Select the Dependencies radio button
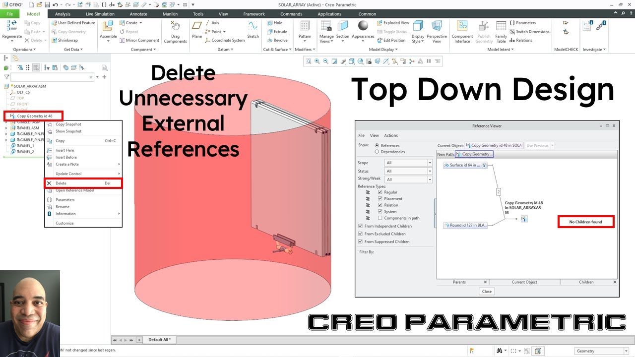 (x=377, y=152)
